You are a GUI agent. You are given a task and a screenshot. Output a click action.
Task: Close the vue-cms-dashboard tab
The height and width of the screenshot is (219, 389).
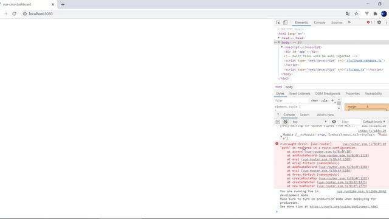(x=53, y=4)
